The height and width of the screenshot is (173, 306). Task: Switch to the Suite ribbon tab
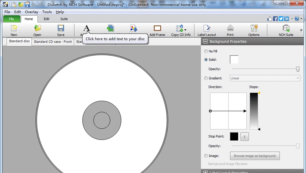click(64, 19)
